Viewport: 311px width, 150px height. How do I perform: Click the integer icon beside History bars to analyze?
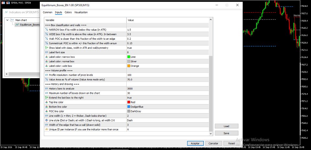[47, 89]
